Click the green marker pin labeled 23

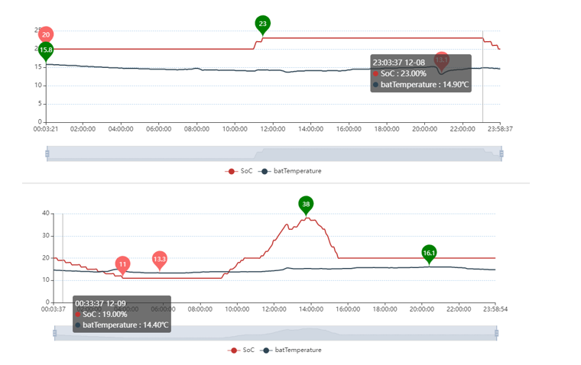click(262, 24)
